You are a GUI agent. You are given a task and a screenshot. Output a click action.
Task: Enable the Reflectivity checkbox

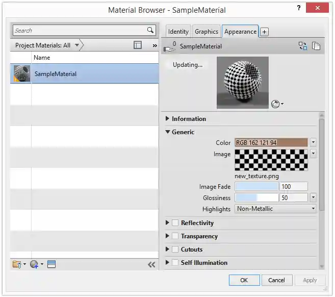click(x=175, y=223)
